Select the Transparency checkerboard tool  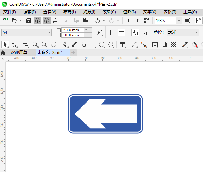(173, 45)
